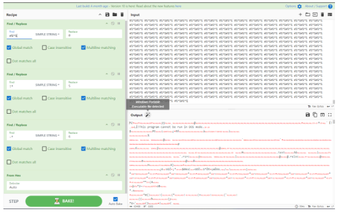The image size is (339, 212).
Task: Save the recipe using the disk icon
Action: 107,14
